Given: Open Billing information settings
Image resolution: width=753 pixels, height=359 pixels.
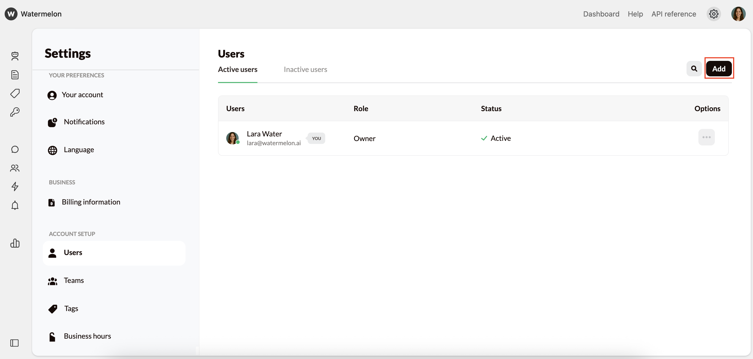Looking at the screenshot, I should pos(91,202).
